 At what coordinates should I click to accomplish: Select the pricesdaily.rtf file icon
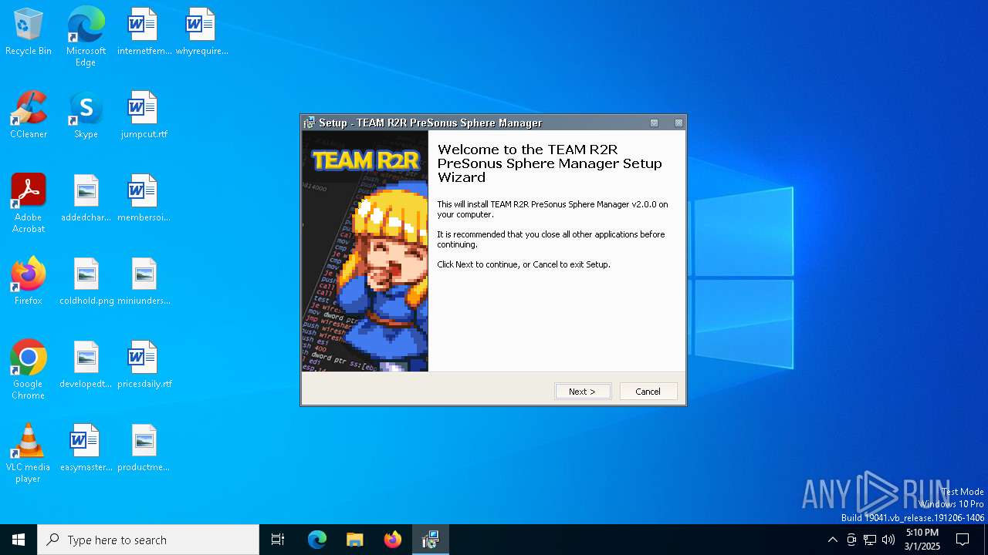144,365
